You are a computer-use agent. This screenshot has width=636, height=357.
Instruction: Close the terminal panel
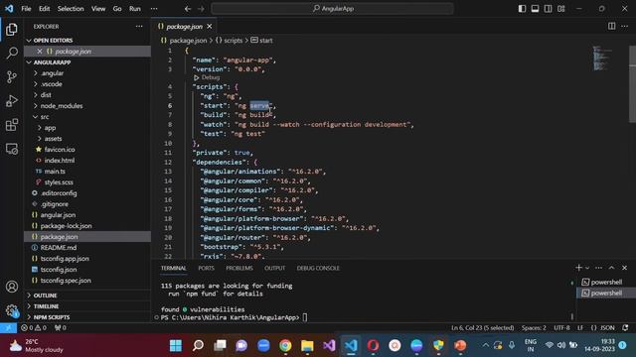tap(624, 268)
